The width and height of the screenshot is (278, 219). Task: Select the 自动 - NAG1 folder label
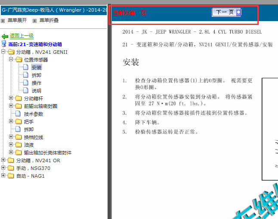coord(30,176)
